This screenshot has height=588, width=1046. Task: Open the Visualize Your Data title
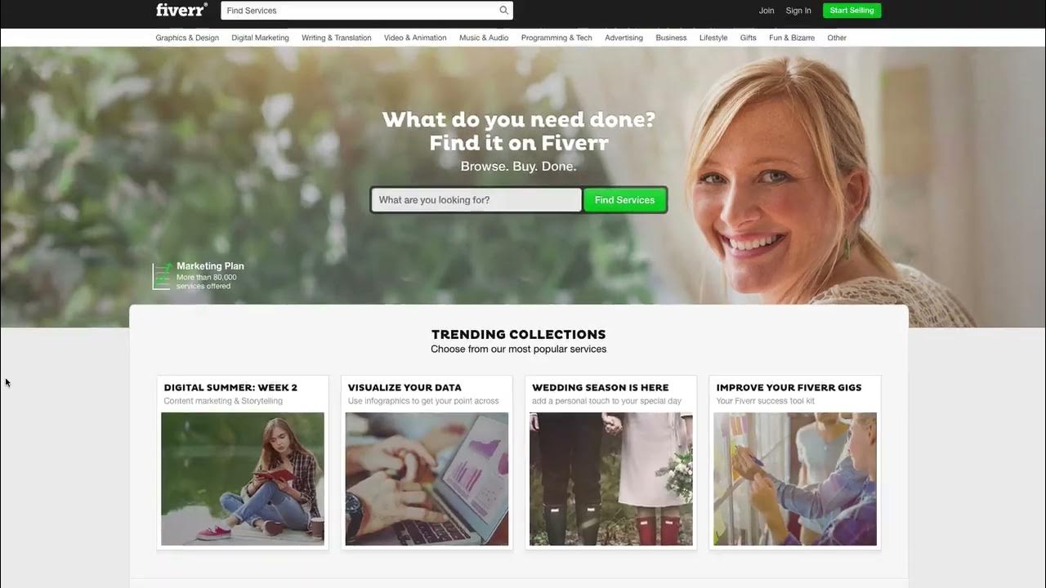[x=405, y=388]
